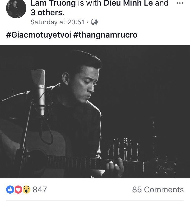
Task: Click the globe public privacy icon
Action: click(x=94, y=22)
